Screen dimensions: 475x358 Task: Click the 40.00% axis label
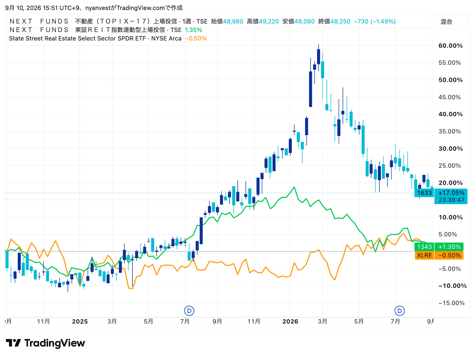tap(450, 114)
